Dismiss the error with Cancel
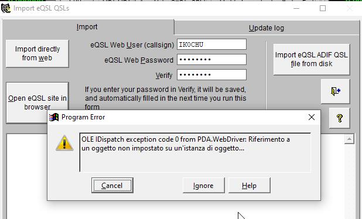 (x=112, y=185)
